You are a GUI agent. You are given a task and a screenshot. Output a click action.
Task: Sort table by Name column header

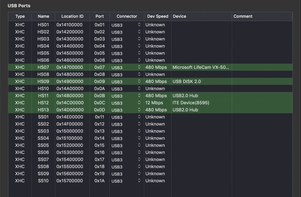(x=43, y=16)
